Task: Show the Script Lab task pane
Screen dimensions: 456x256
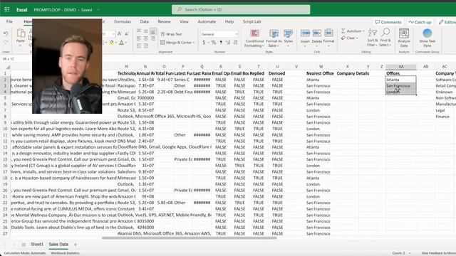Action: pyautogui.click(x=427, y=38)
